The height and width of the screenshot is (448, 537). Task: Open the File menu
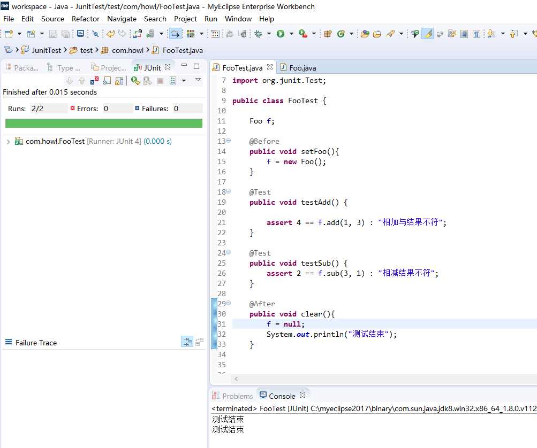tap(9, 19)
